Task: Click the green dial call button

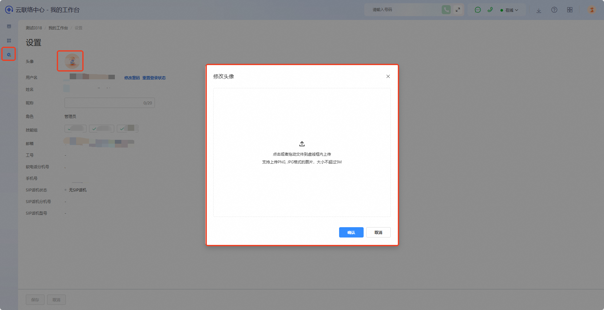Action: point(446,10)
